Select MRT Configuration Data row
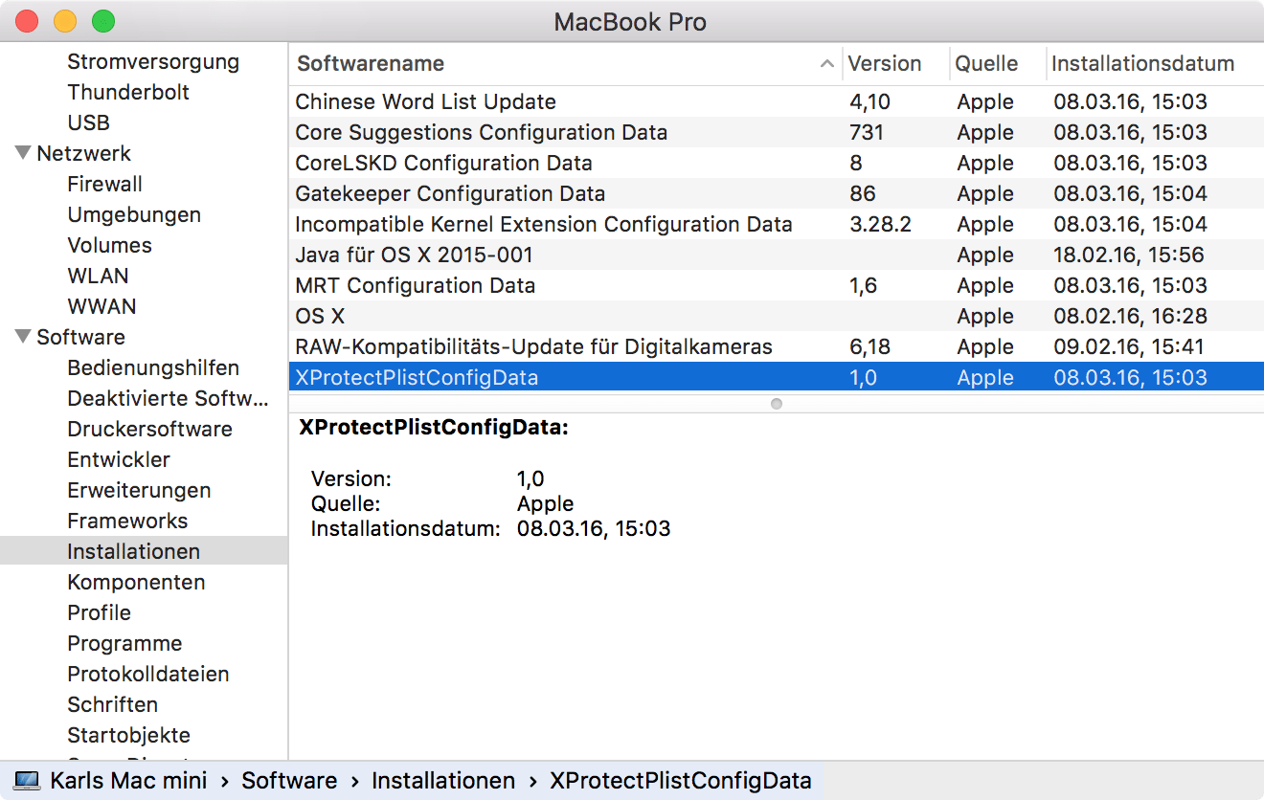This screenshot has width=1264, height=800. click(777, 285)
